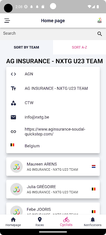Switch to Sort A-Z tab
Screen dimensions: 106x235
point(79,47)
